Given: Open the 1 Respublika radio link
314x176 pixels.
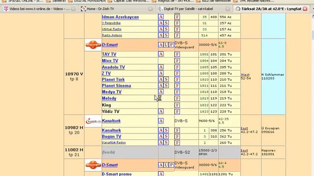Looking at the screenshot, I should pyautogui.click(x=111, y=23).
